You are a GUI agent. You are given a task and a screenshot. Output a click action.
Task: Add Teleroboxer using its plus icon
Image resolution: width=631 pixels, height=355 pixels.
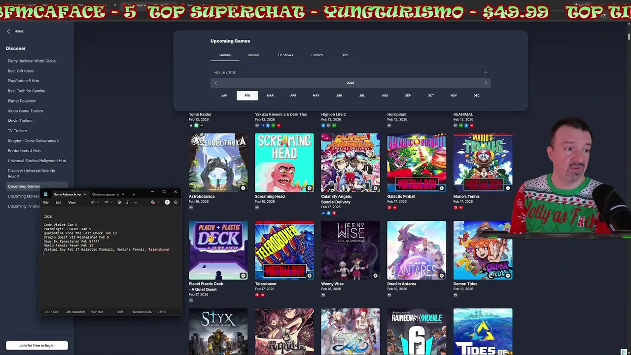pos(309,276)
